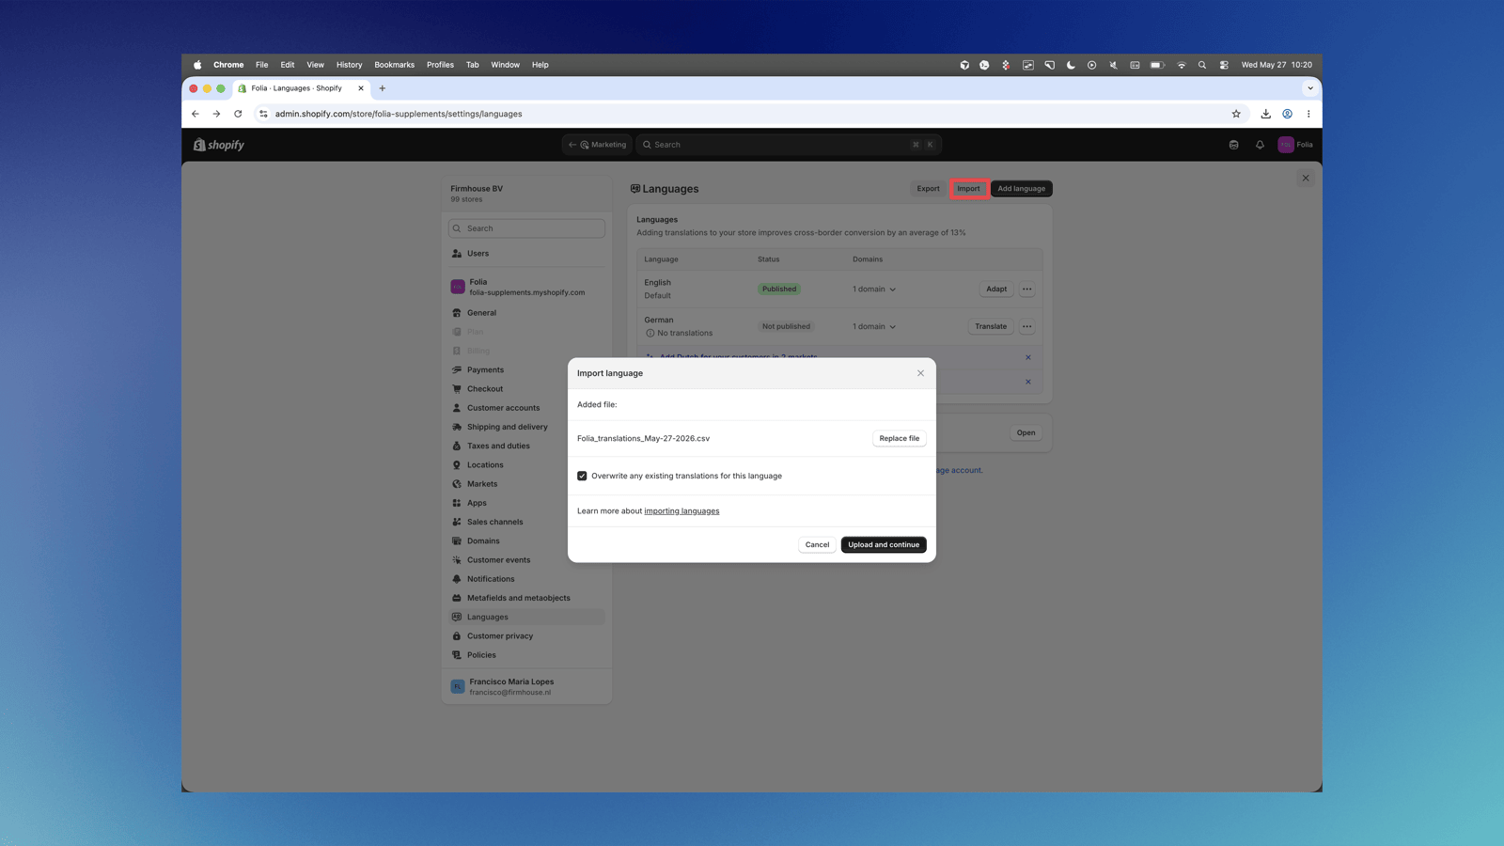Open the tab search dropdown arrow
The image size is (1504, 846).
point(1310,88)
